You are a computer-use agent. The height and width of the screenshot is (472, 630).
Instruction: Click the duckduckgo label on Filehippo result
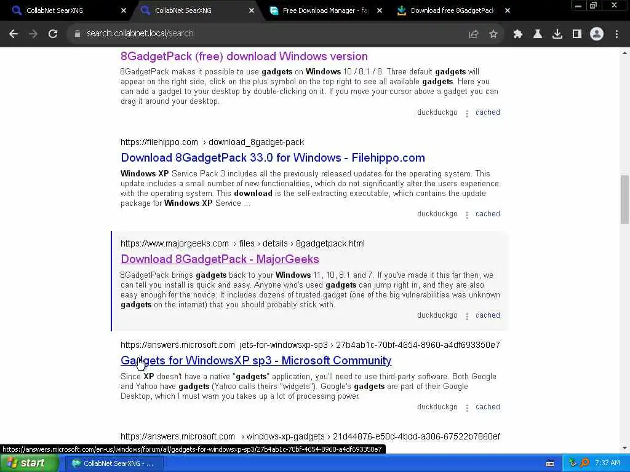point(437,214)
